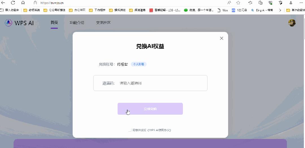The height and width of the screenshot is (148, 305).
Task: Tick the 同意并接受 agreement checkbox
Action: [130, 130]
